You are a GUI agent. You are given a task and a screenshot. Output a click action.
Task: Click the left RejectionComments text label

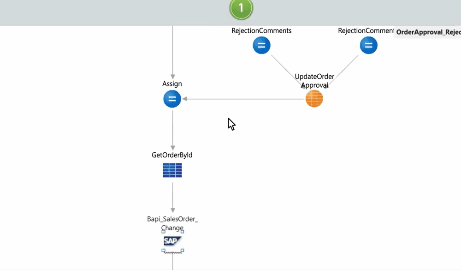pyautogui.click(x=261, y=30)
